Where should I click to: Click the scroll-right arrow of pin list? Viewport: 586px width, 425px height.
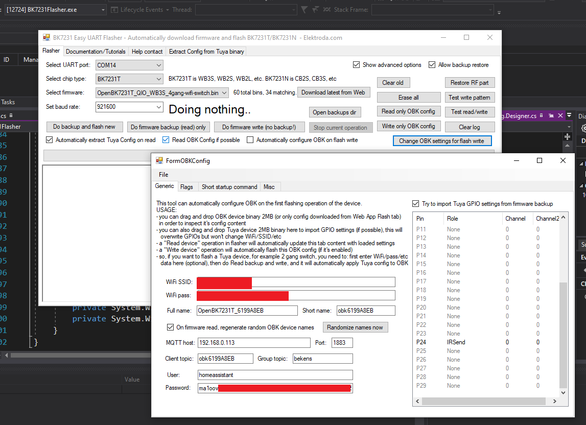coord(555,401)
